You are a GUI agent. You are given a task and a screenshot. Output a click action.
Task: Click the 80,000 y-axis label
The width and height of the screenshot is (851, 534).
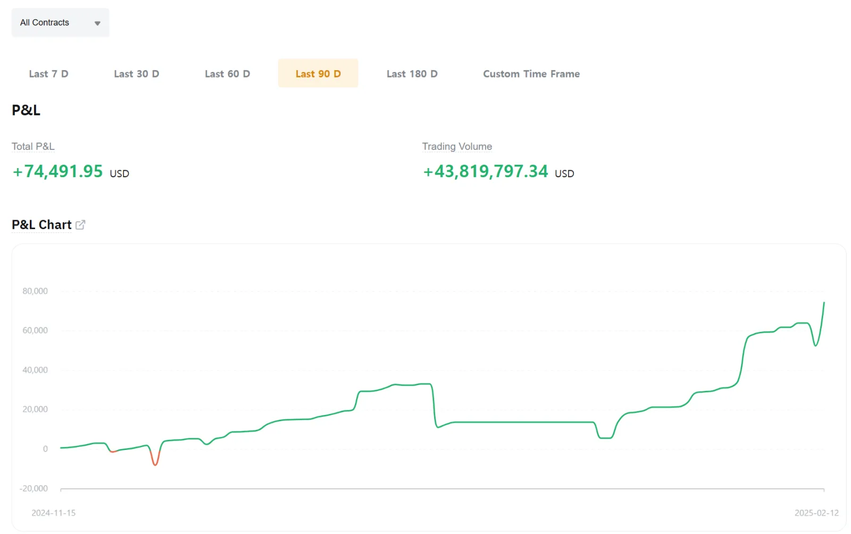tap(35, 291)
